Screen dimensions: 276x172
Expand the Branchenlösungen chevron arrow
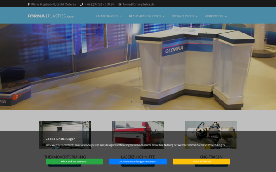(x=164, y=16)
